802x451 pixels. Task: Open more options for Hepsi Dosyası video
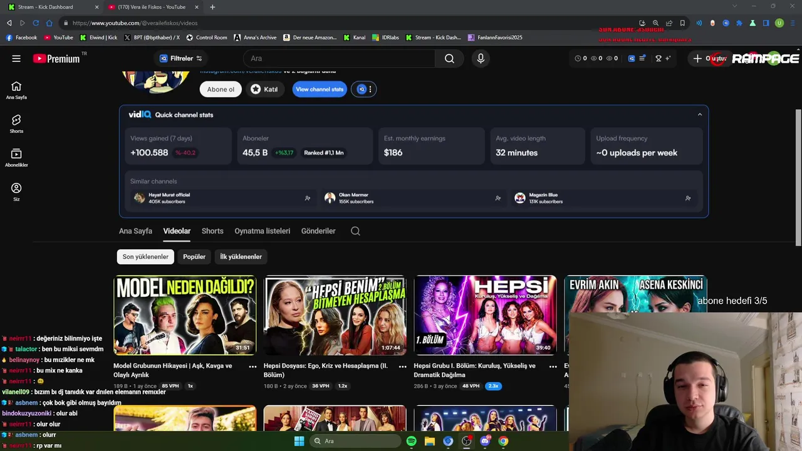pyautogui.click(x=403, y=366)
